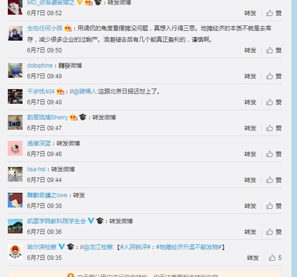Screen dimensions: 297x277
Task: Give a thumbs-up to 透澈深蓝's repost
Action: point(274,154)
